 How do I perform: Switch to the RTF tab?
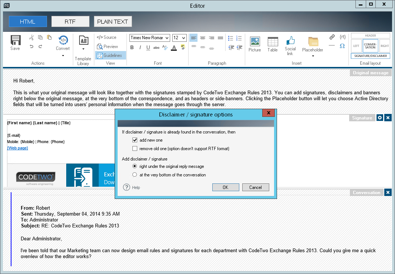[70, 22]
